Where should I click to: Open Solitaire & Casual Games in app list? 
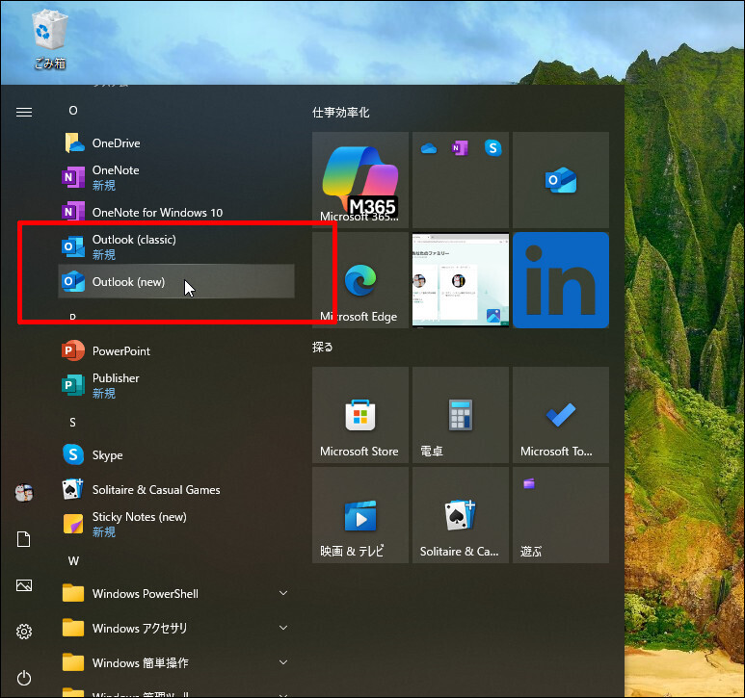tap(176, 489)
